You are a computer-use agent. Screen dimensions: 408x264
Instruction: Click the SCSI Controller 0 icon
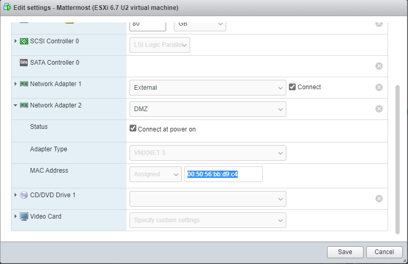tap(24, 41)
